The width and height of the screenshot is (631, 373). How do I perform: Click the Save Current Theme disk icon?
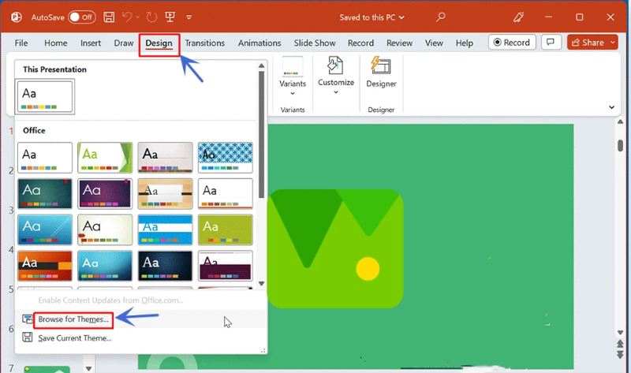pyautogui.click(x=28, y=338)
